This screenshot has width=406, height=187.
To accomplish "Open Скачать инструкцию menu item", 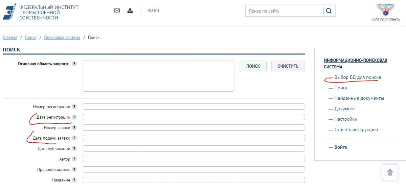I will click(356, 130).
